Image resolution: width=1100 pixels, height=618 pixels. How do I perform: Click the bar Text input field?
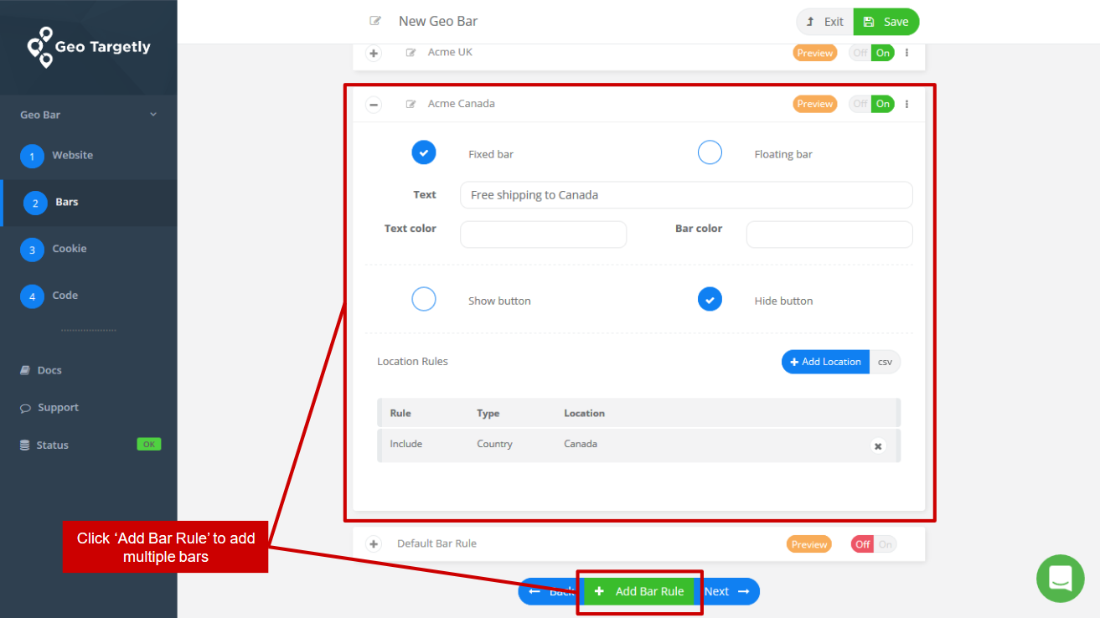coord(685,194)
